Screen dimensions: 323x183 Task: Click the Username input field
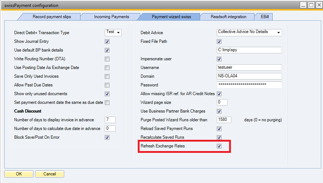(x=249, y=68)
